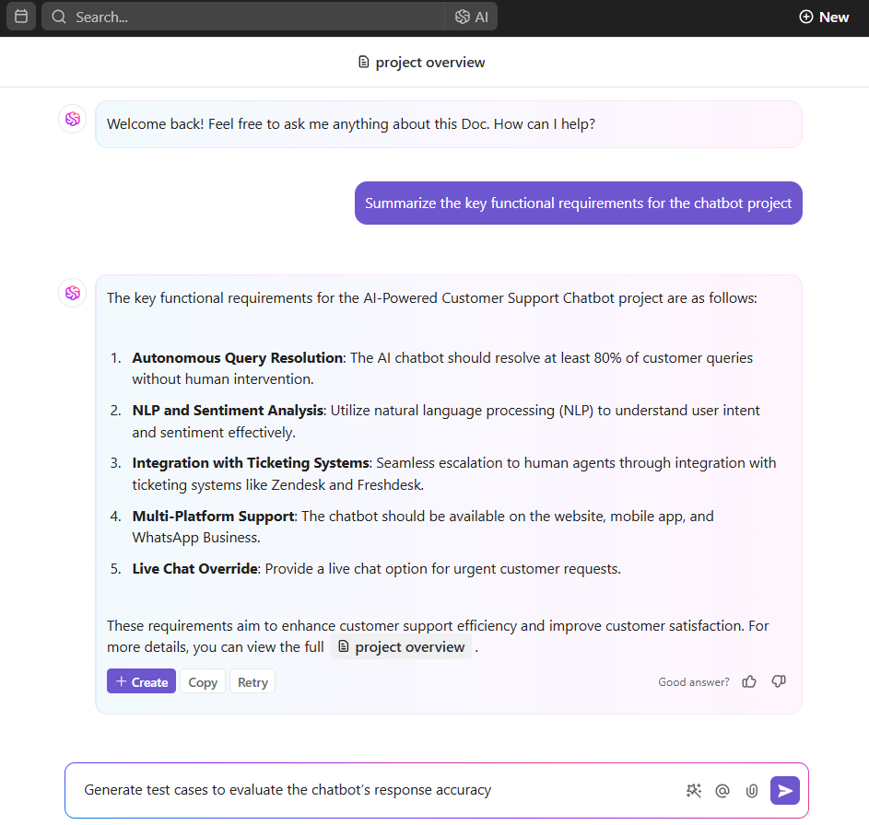This screenshot has width=869, height=825.
Task: Click the Welcome back message bubble
Action: coord(448,124)
